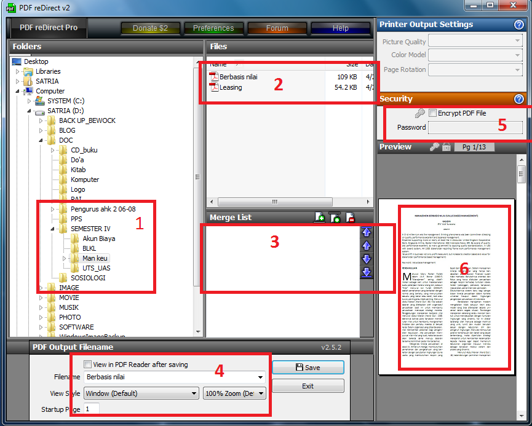This screenshot has width=532, height=426.
Task: Click the key icon in Preview header
Action: (434, 147)
